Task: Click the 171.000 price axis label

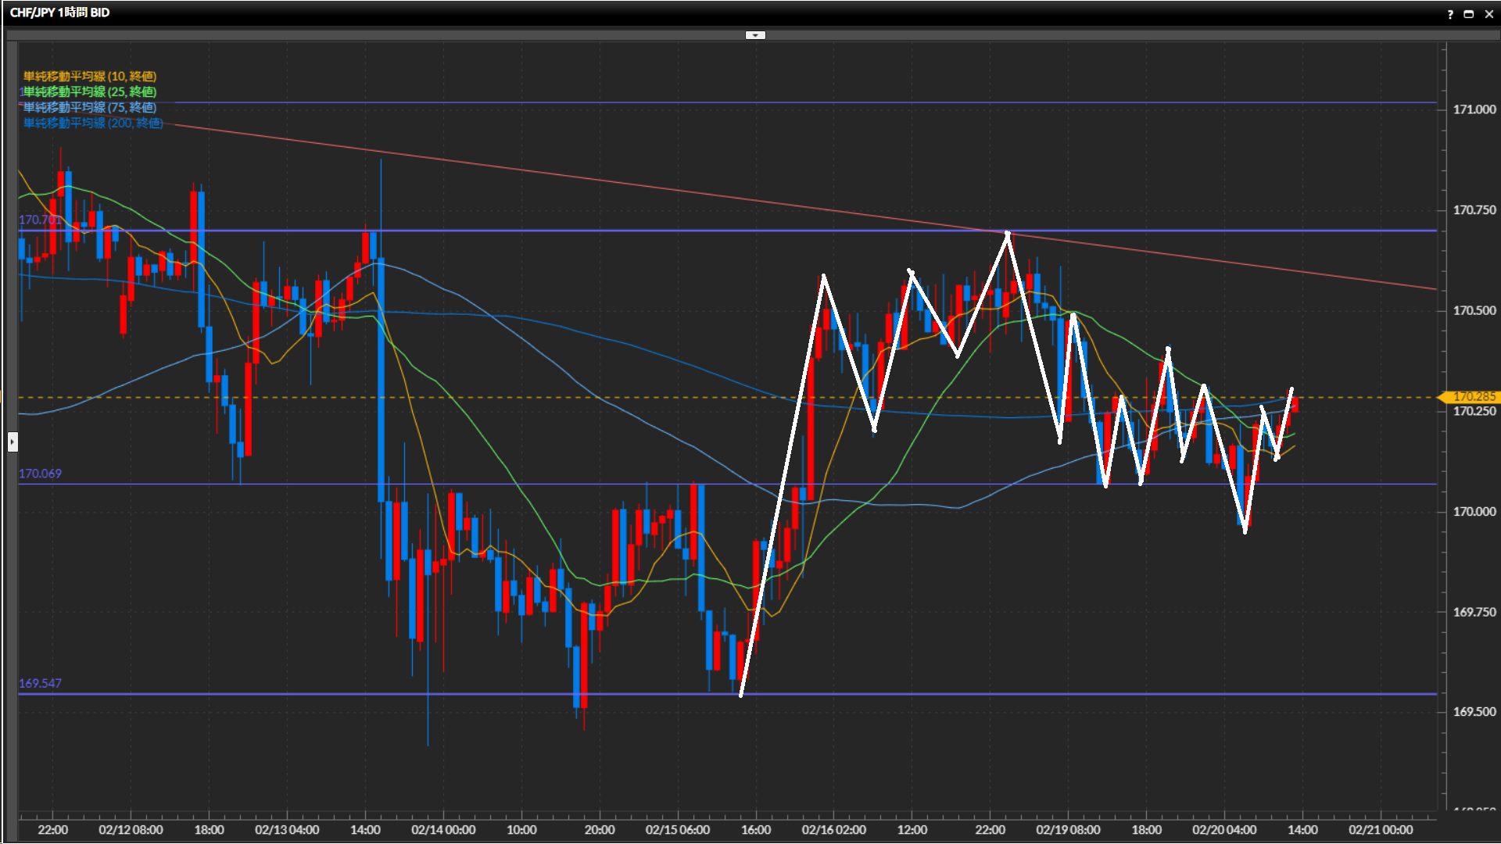Action: [x=1474, y=109]
